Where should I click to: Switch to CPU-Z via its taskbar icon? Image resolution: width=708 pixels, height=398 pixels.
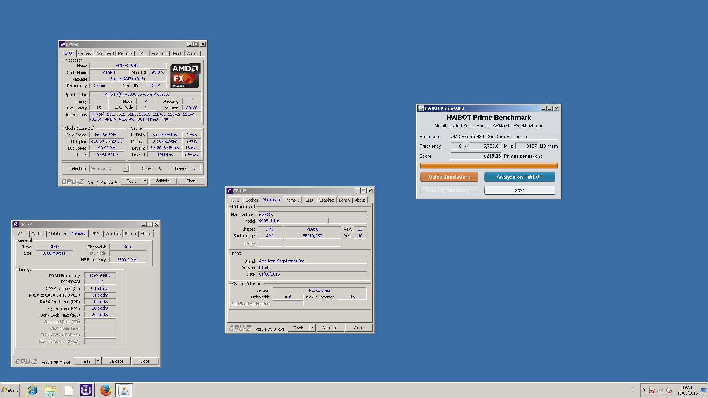pos(86,390)
